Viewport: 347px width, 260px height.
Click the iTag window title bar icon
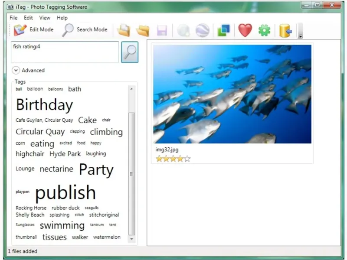[x=10, y=7]
